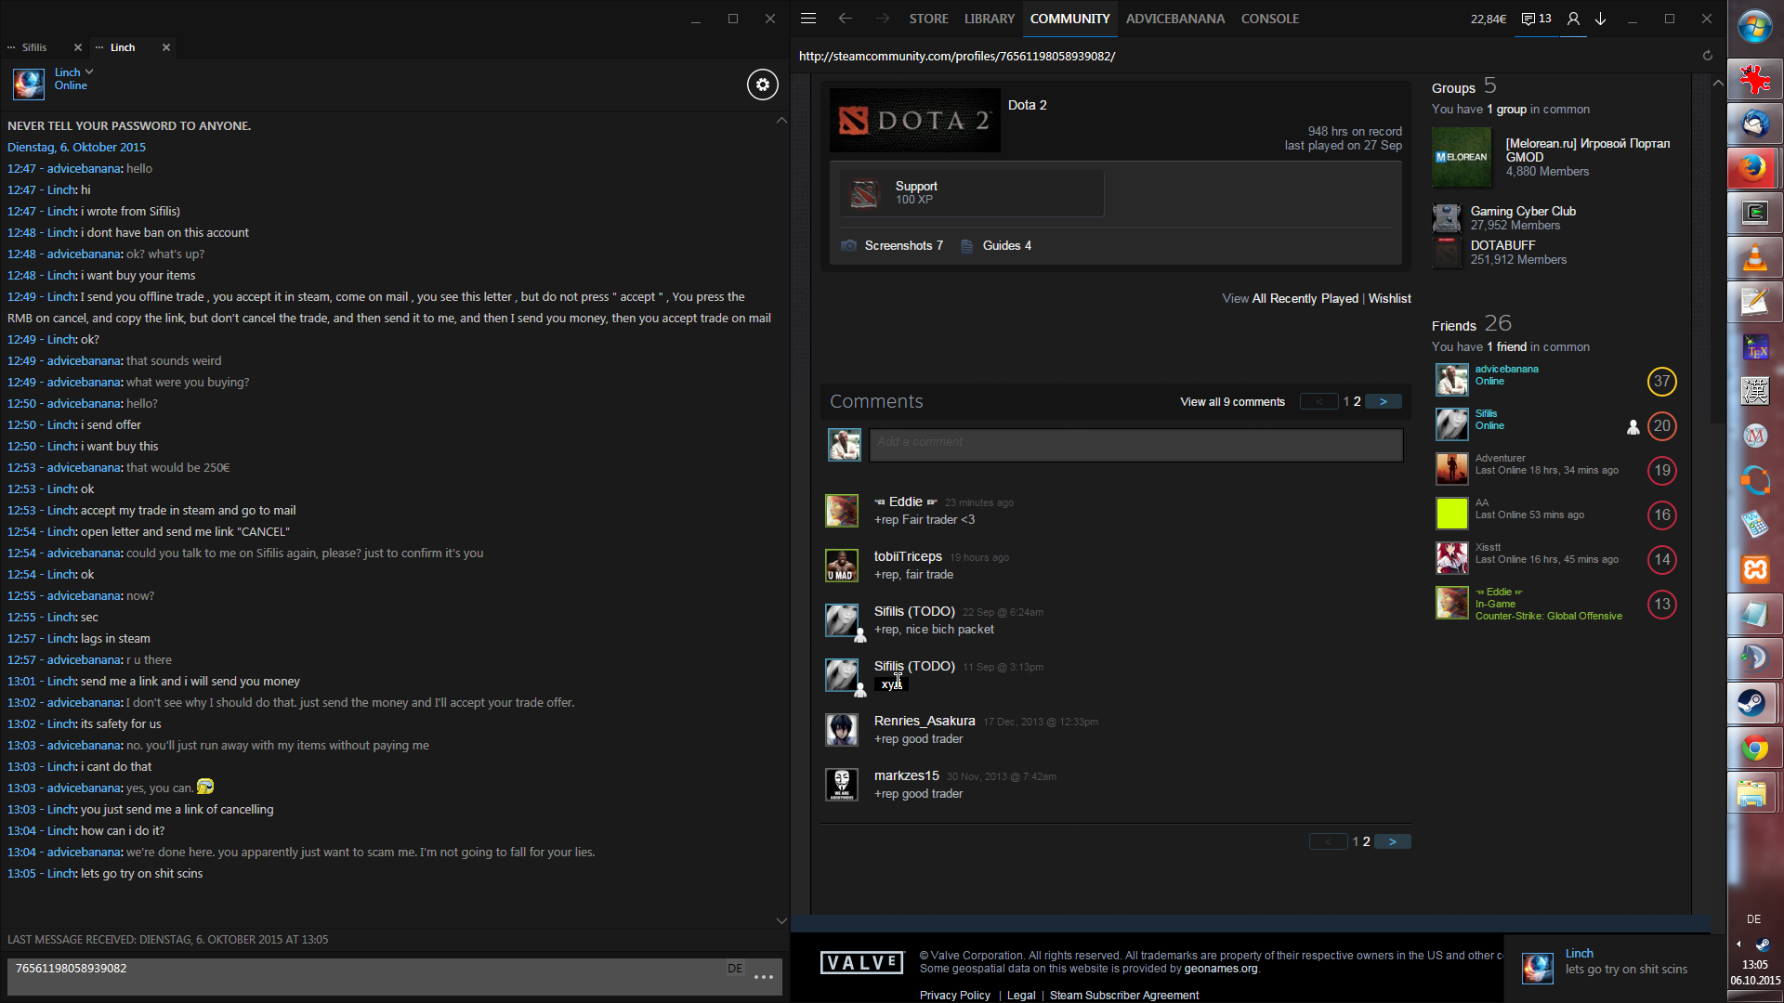The image size is (1784, 1003).
Task: Click View all 9 comments link
Action: tap(1232, 402)
